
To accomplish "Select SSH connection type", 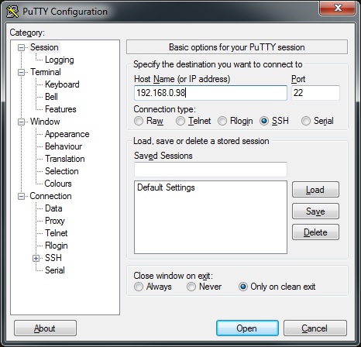I will coord(264,121).
